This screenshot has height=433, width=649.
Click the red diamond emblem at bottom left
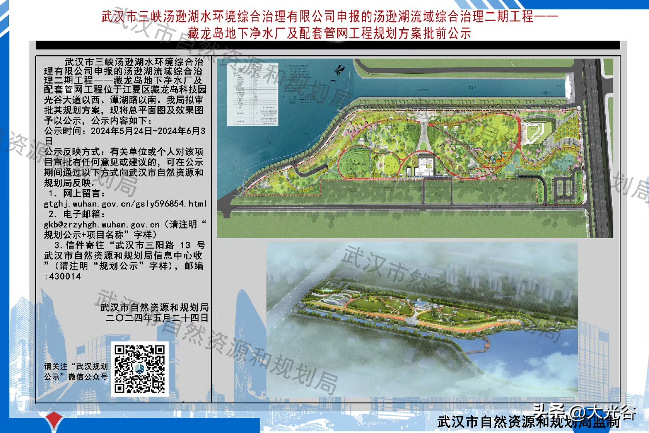(54, 422)
